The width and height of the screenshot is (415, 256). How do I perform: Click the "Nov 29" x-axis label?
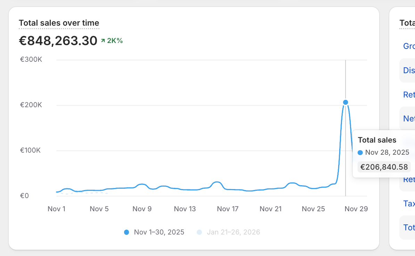356,209
